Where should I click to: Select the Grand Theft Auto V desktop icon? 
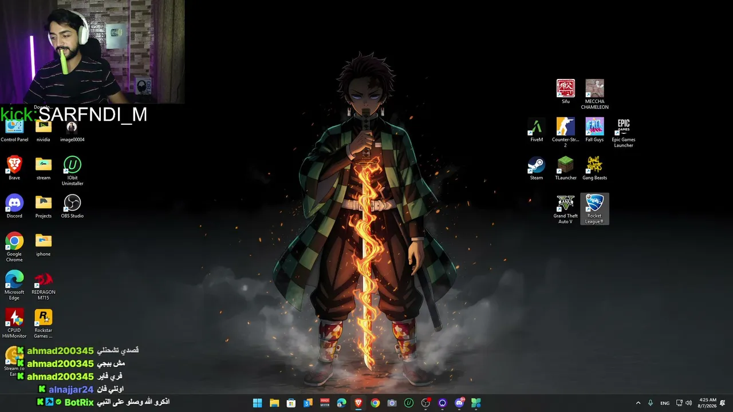tap(566, 209)
